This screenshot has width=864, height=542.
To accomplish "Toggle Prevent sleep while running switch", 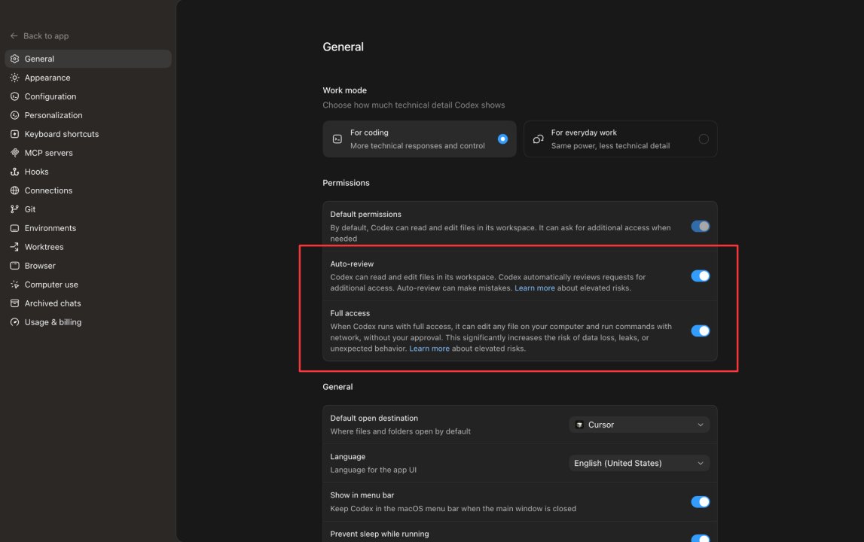I will click(701, 538).
